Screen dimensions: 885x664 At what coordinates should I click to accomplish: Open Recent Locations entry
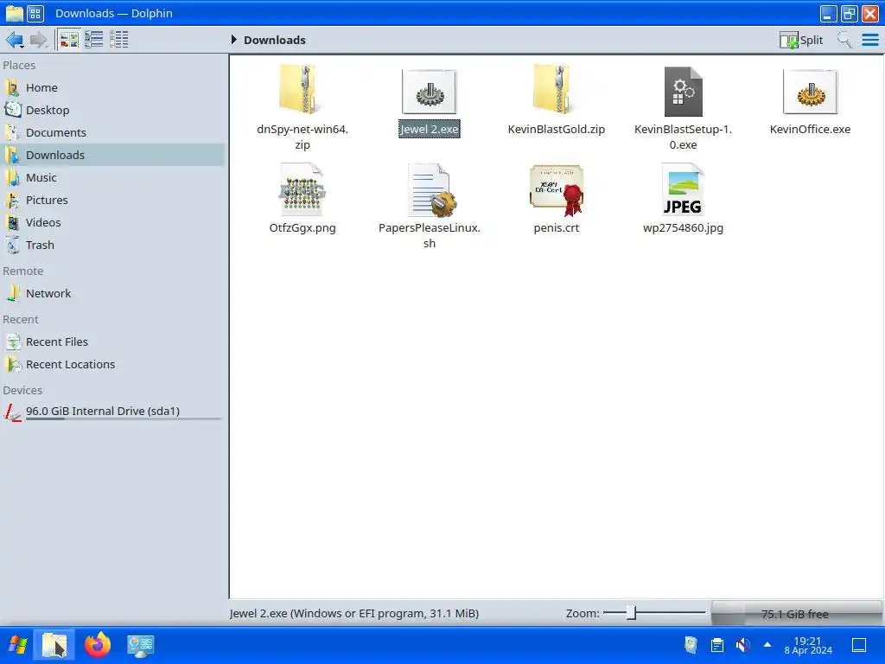113,365
